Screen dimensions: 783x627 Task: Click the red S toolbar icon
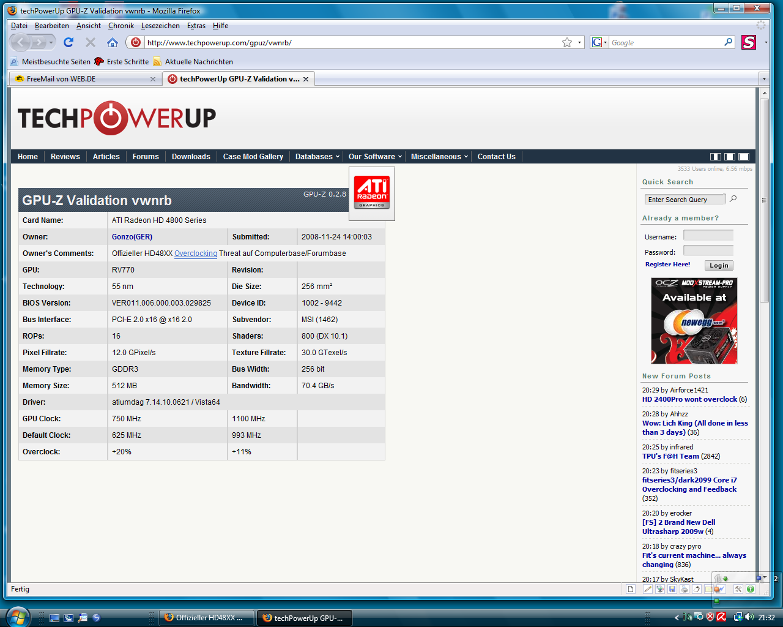pos(749,42)
